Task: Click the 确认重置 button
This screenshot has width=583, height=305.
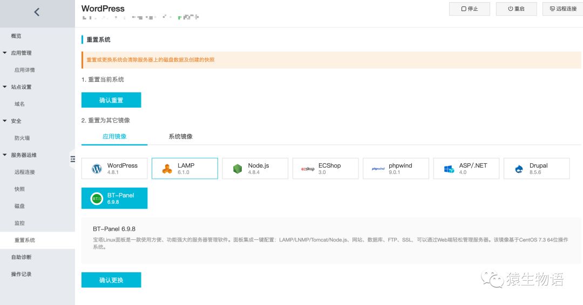Action: coord(111,100)
